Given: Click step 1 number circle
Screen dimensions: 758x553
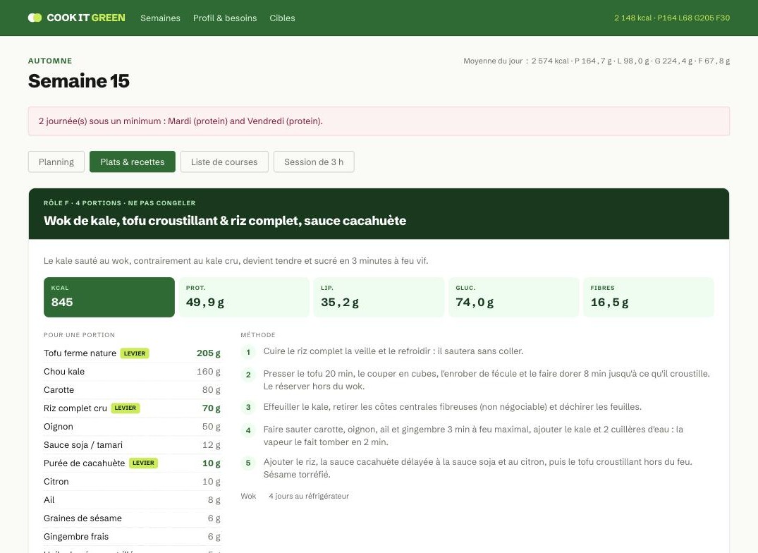Looking at the screenshot, I should (x=248, y=352).
